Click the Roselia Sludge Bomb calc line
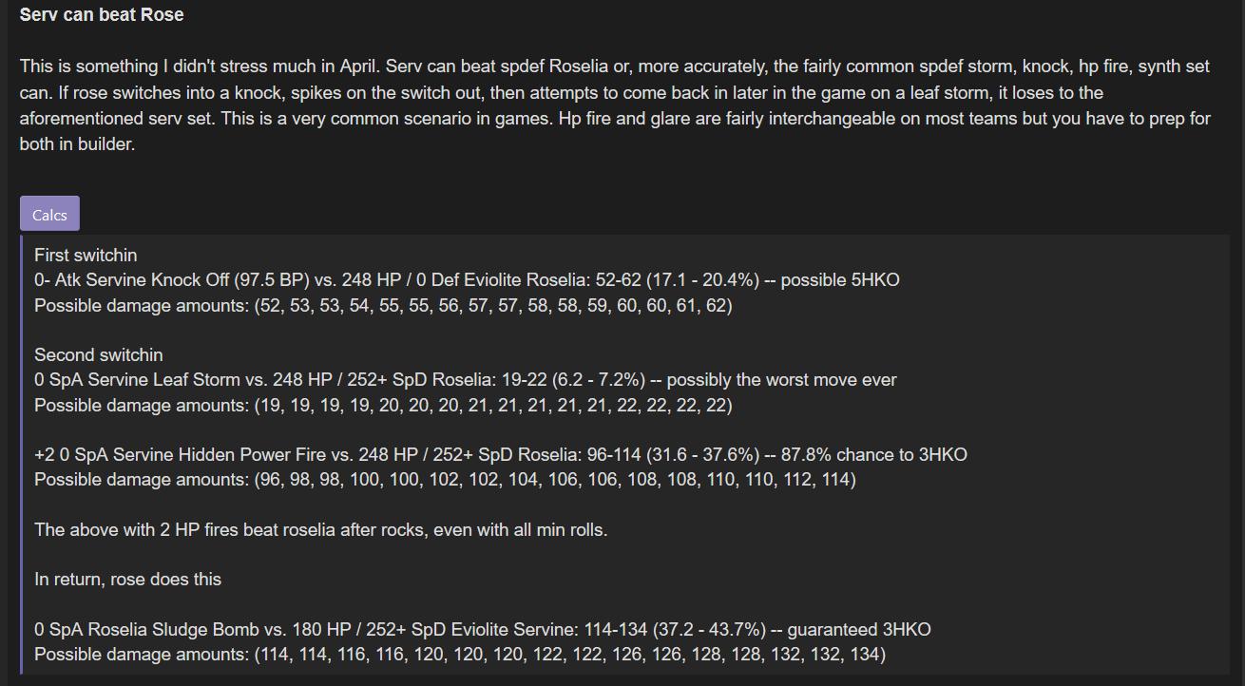The image size is (1245, 686). click(x=483, y=630)
